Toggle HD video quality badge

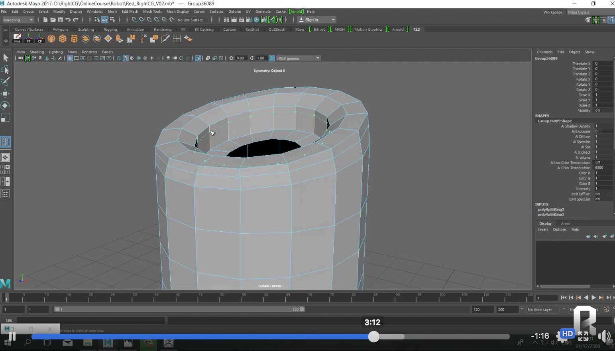[567, 334]
